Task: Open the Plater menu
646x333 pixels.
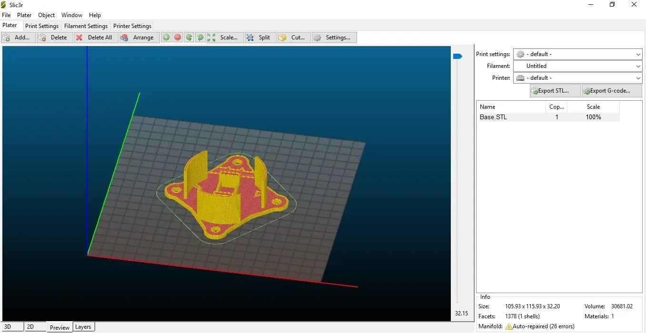Action: pos(24,15)
